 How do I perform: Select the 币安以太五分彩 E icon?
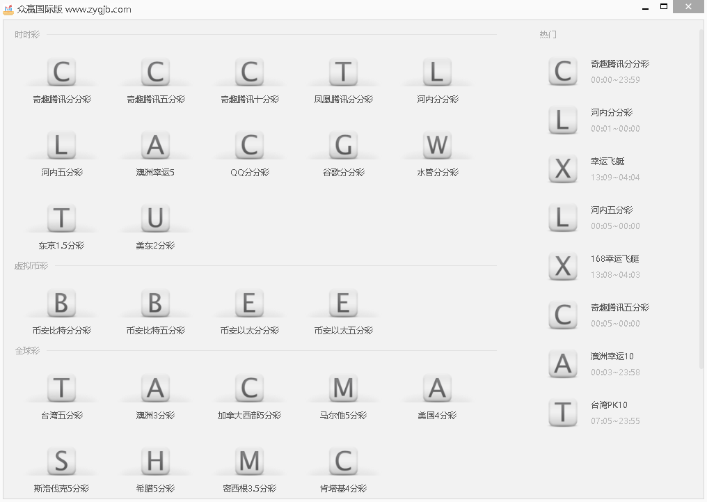tap(343, 303)
